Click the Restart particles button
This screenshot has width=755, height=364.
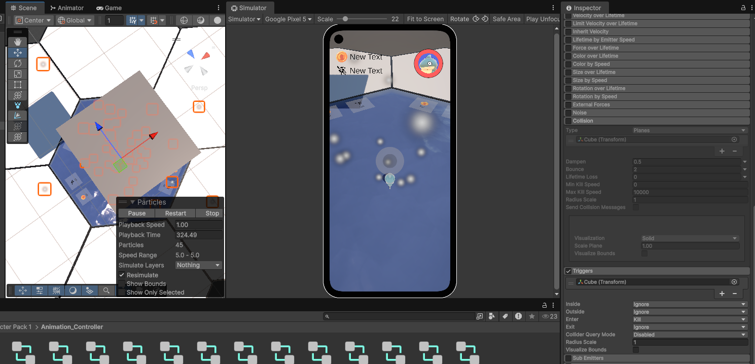point(175,213)
